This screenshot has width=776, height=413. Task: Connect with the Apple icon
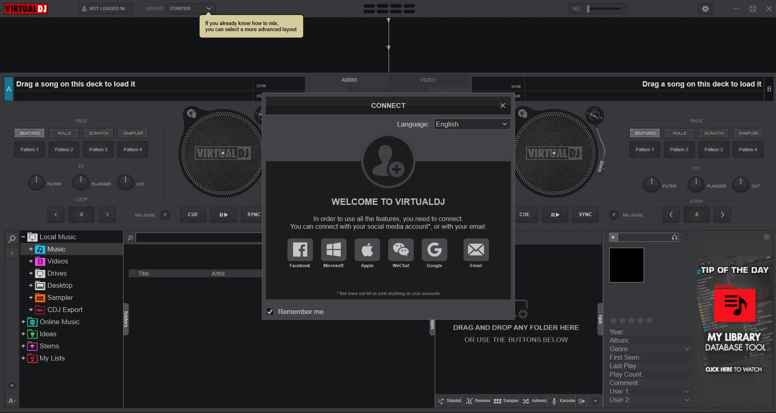pos(367,250)
